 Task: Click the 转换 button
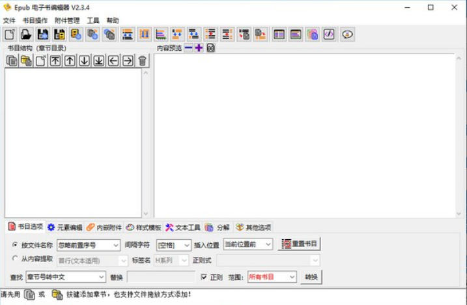coord(311,277)
